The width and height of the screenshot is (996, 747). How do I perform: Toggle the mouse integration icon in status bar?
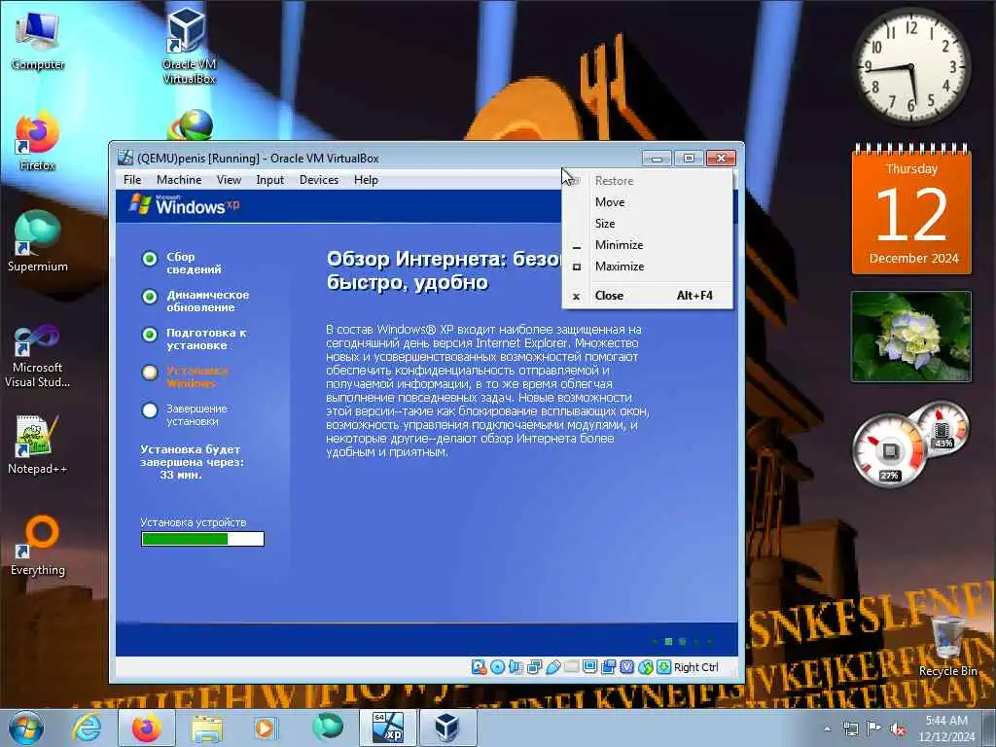click(646, 667)
